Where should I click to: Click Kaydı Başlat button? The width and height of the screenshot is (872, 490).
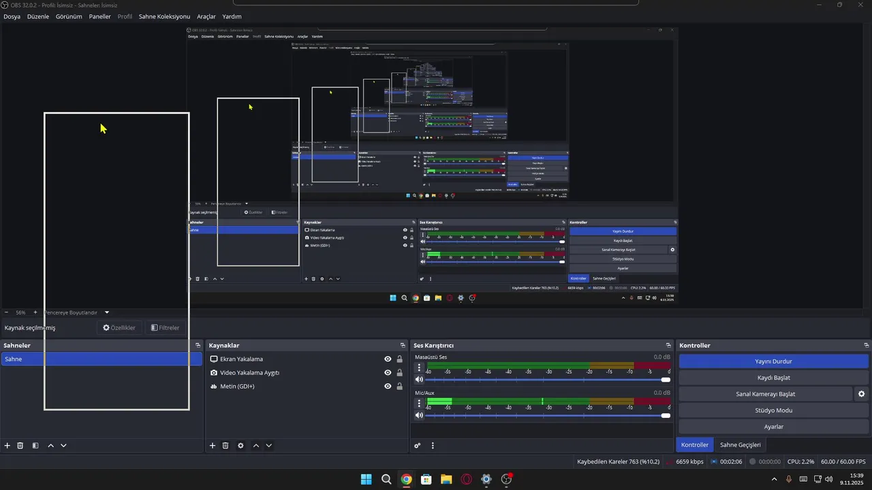click(x=774, y=378)
